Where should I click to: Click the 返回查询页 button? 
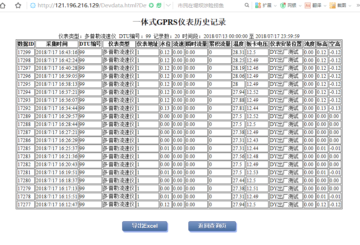point(212,226)
